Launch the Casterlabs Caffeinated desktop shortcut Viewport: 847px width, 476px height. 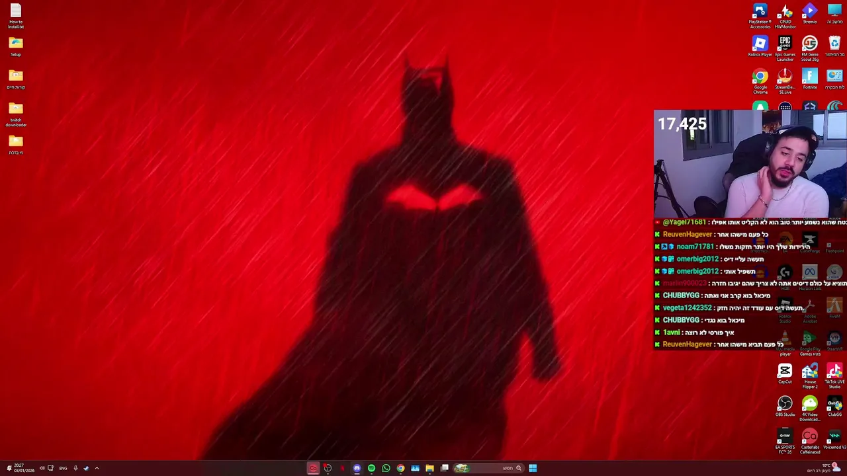tap(810, 442)
